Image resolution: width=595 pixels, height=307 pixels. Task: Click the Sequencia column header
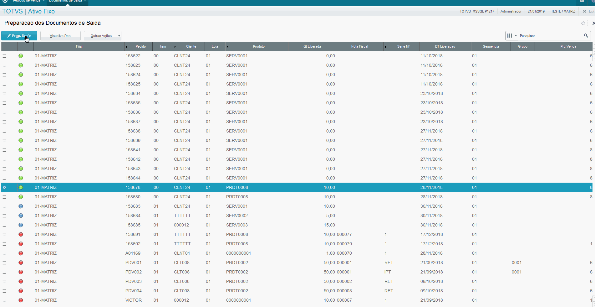pos(491,46)
